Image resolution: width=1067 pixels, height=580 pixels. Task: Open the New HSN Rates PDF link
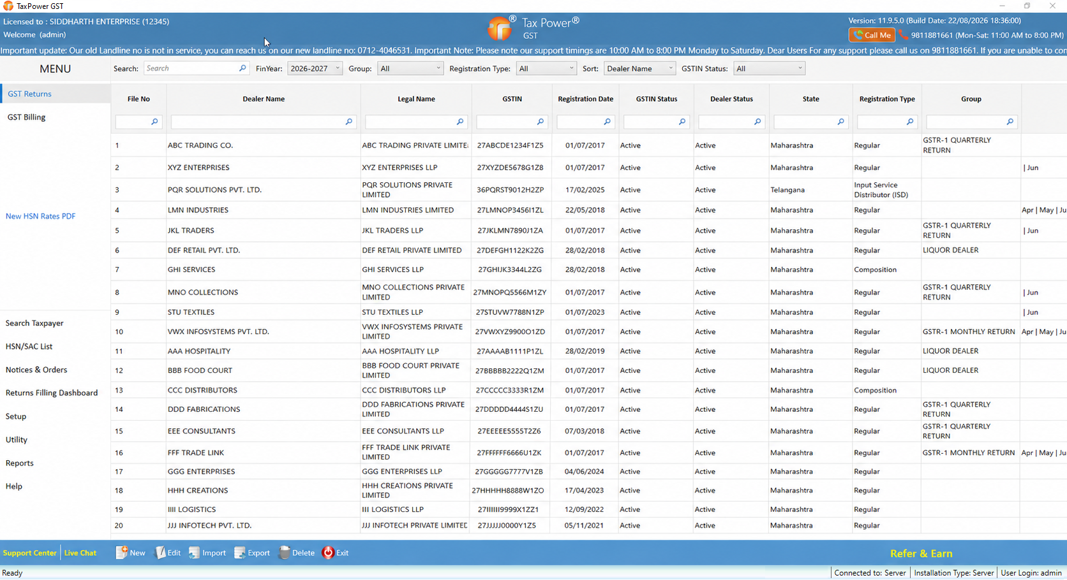pos(41,216)
